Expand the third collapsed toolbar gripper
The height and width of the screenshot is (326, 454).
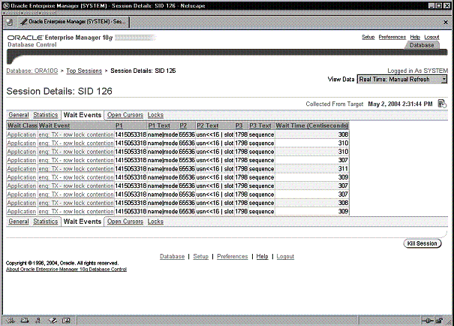pyautogui.click(x=47, y=13)
